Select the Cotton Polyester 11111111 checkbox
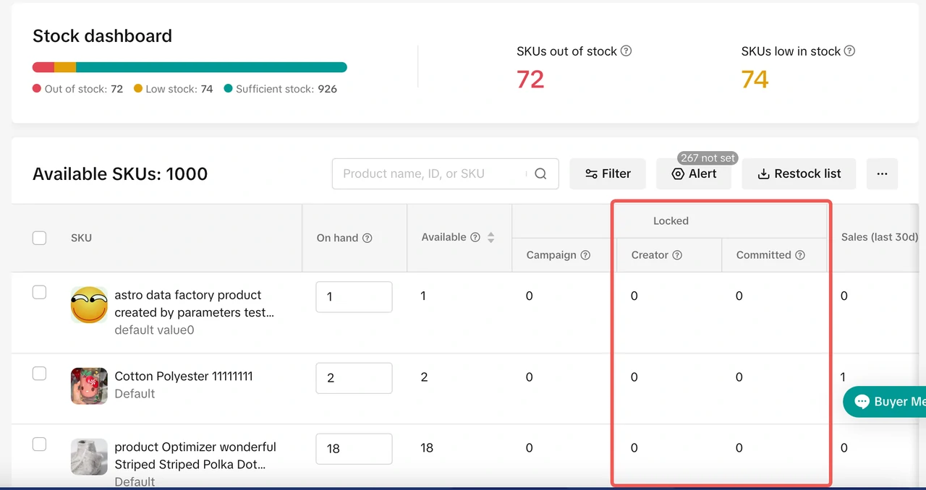The height and width of the screenshot is (490, 926). (x=40, y=373)
